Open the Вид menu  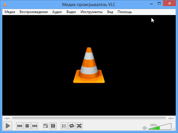tap(110, 12)
